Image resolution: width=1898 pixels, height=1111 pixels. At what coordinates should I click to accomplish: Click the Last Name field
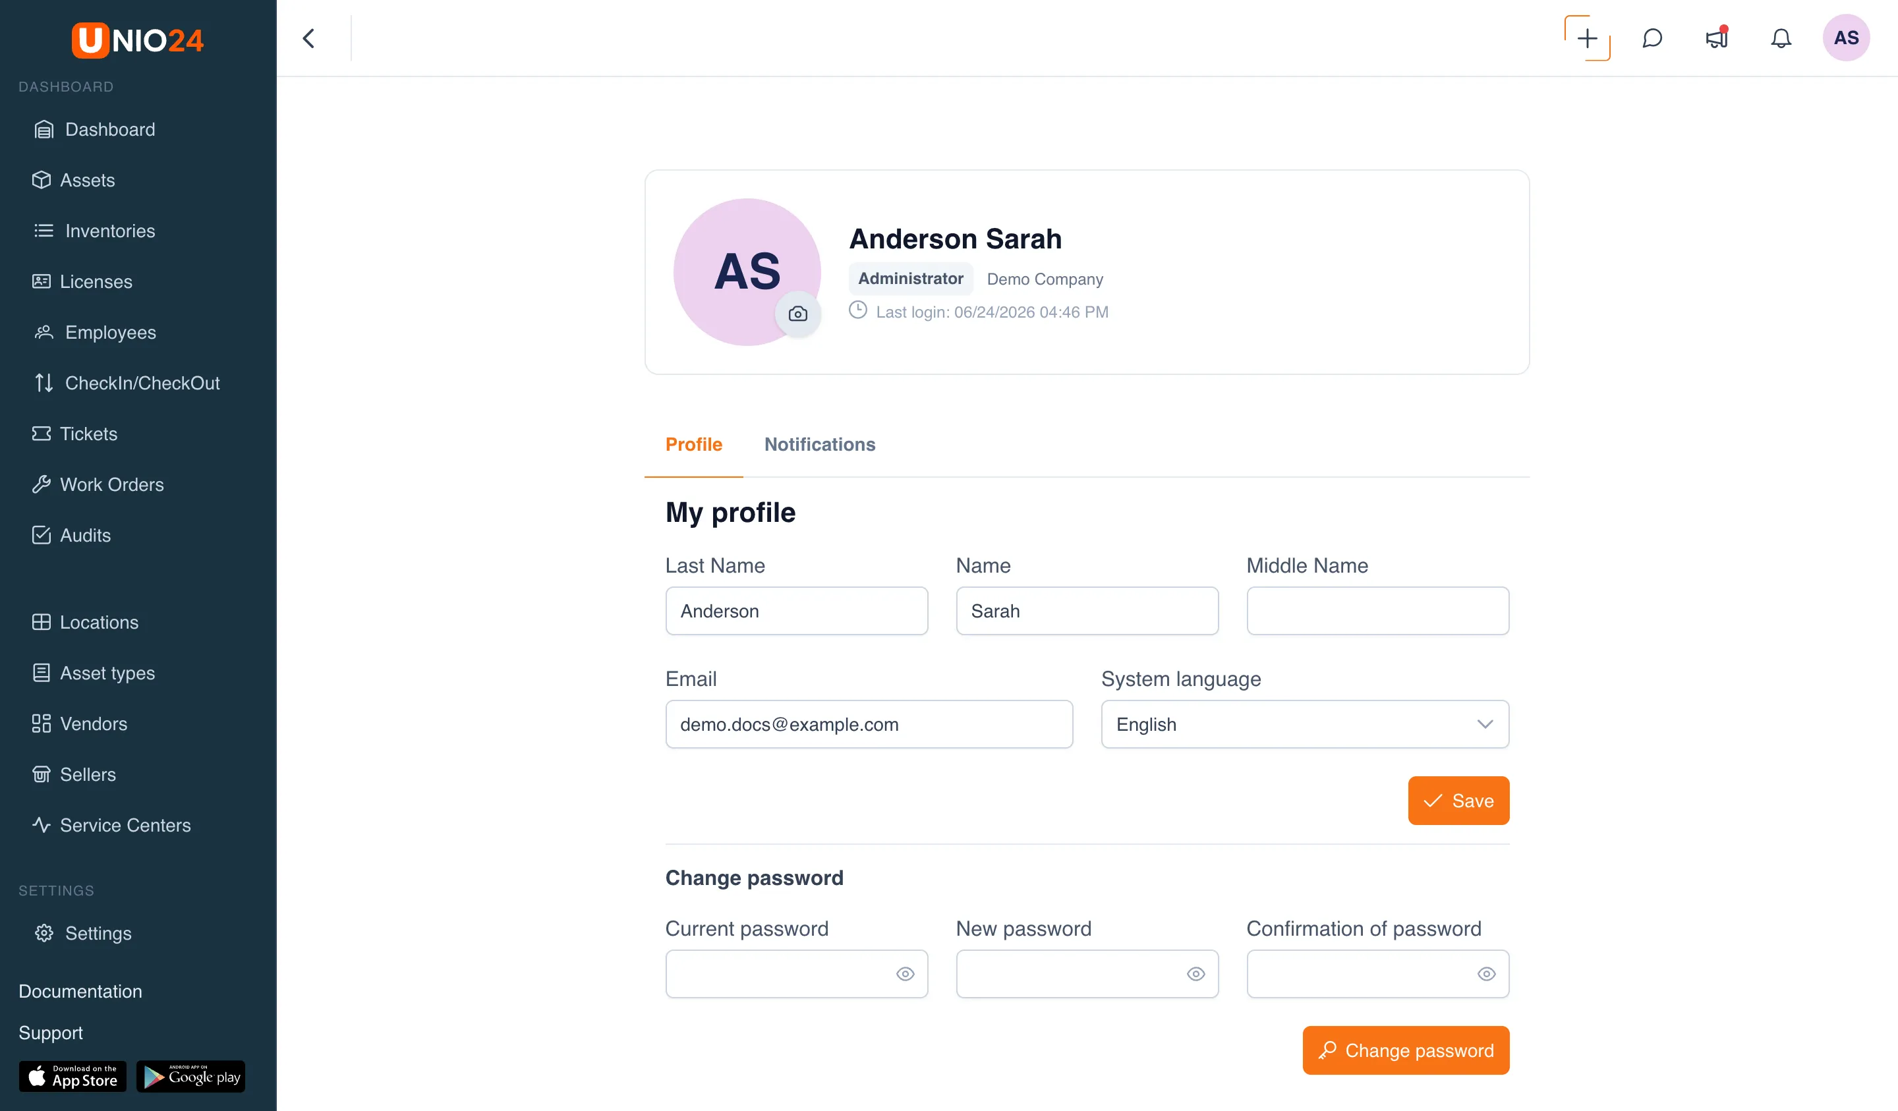(797, 611)
